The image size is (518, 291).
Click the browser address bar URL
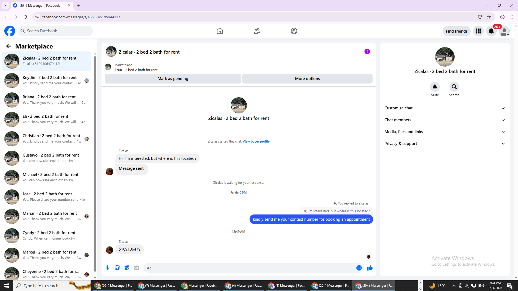pyautogui.click(x=81, y=17)
